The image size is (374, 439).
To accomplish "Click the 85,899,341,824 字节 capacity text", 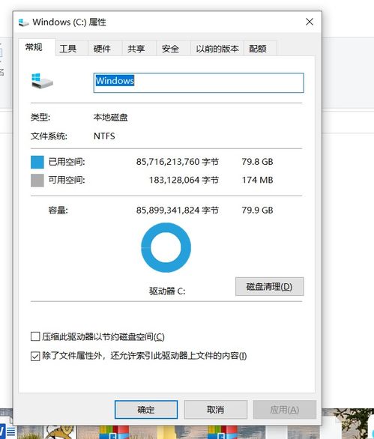I will click(x=178, y=210).
